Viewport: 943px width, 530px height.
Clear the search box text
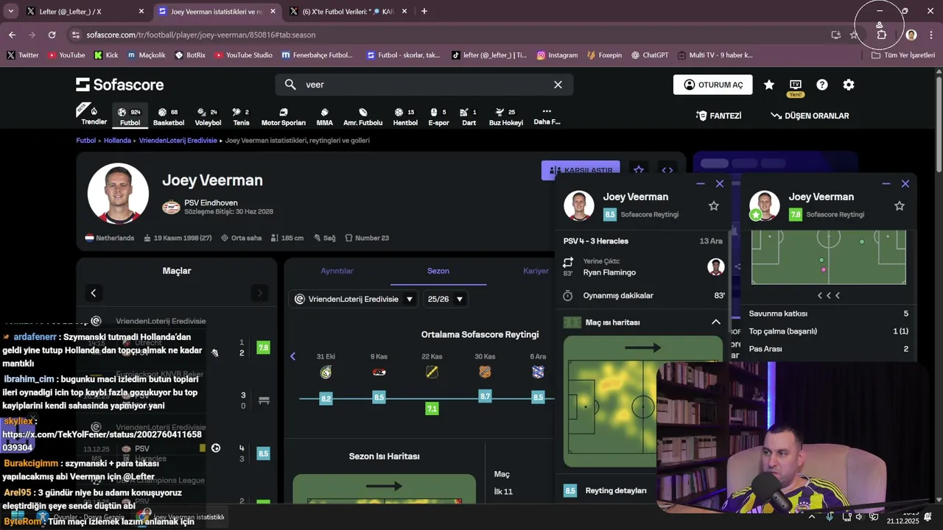click(558, 85)
